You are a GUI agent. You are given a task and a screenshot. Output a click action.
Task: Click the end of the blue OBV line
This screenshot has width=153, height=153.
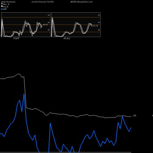131,128
